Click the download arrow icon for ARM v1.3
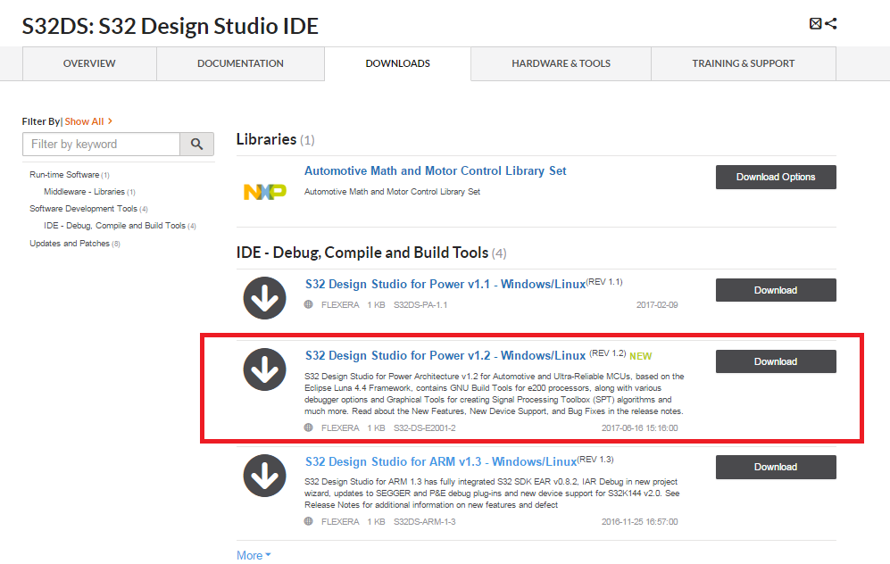This screenshot has height=564, width=890. [x=264, y=476]
